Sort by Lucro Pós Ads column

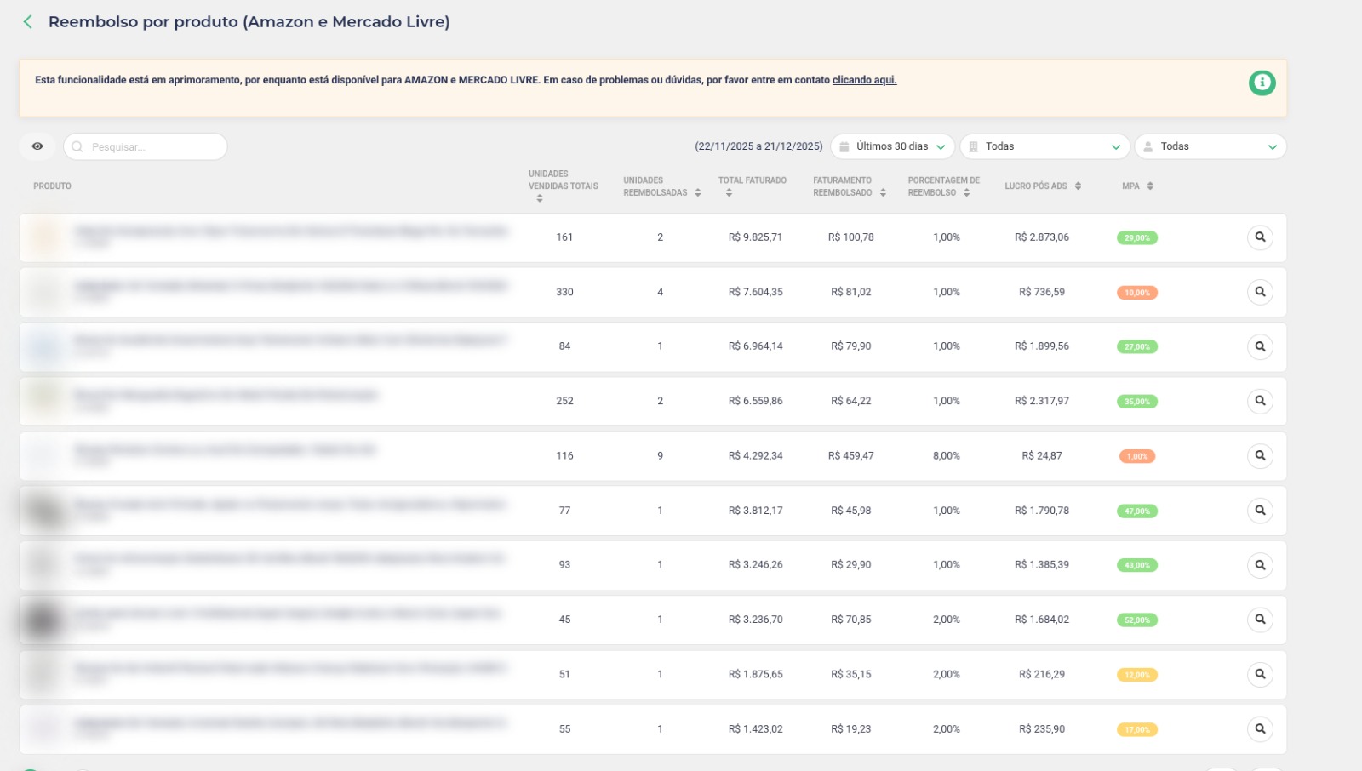(1078, 186)
